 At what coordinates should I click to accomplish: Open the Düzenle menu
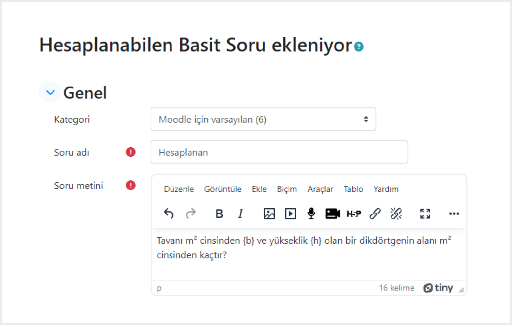179,189
